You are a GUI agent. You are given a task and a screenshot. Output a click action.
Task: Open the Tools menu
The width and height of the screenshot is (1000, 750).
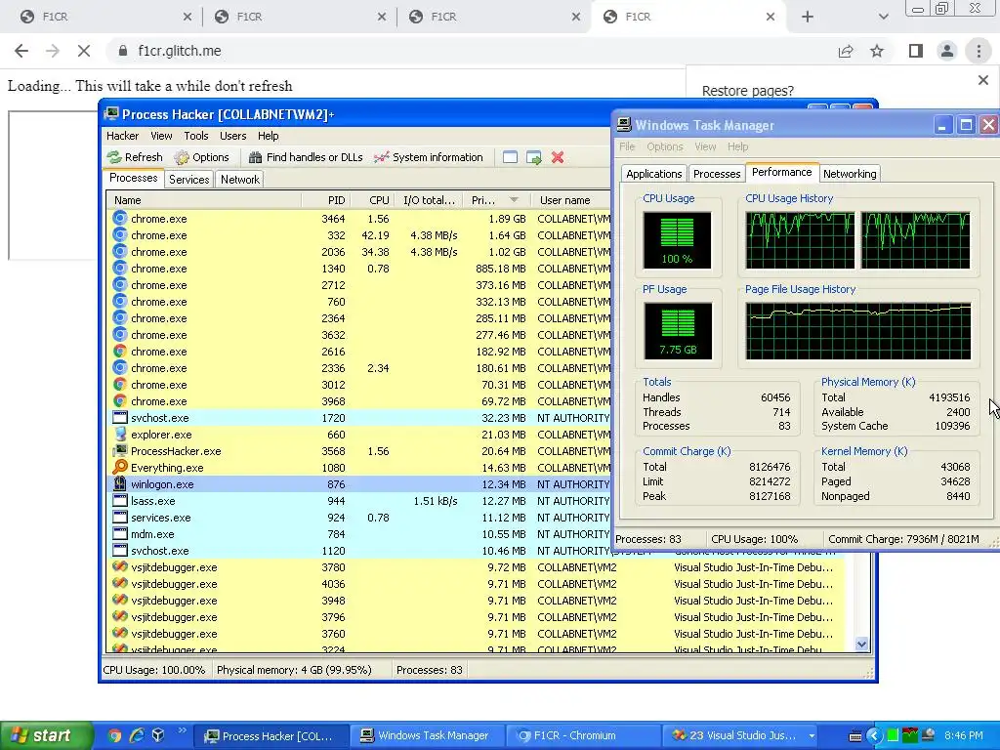point(195,136)
